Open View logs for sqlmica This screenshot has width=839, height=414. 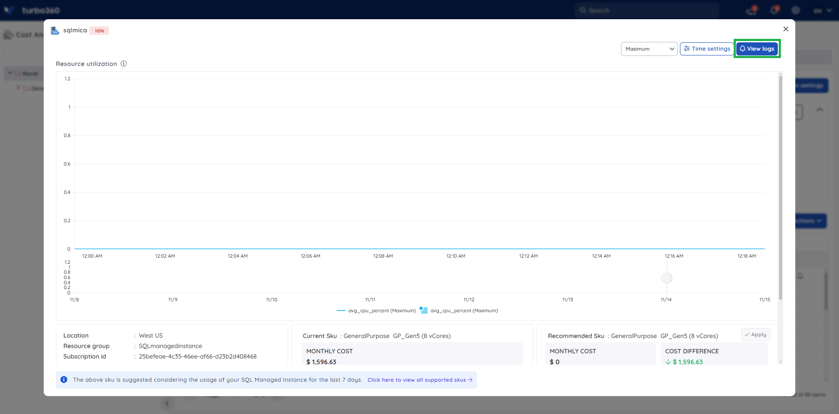(x=757, y=48)
